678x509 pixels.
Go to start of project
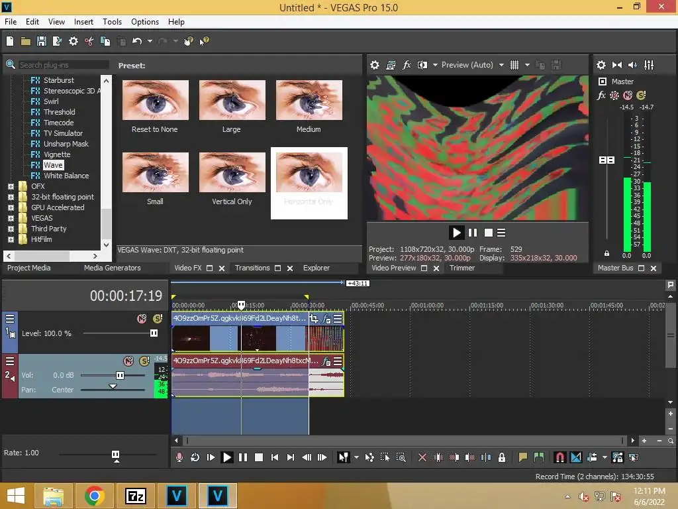pyautogui.click(x=275, y=457)
